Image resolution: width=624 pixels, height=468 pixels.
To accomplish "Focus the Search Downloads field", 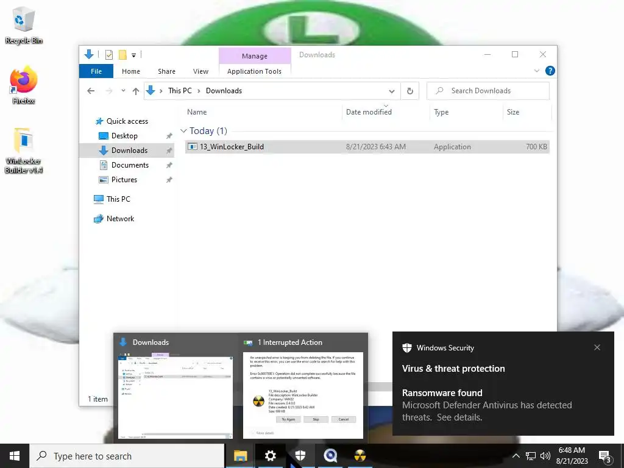I will 488,91.
